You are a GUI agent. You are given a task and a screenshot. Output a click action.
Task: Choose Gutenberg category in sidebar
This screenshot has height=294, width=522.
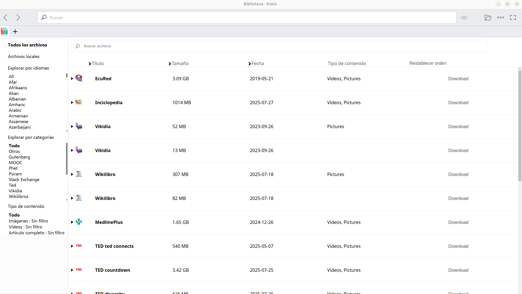pyautogui.click(x=19, y=157)
